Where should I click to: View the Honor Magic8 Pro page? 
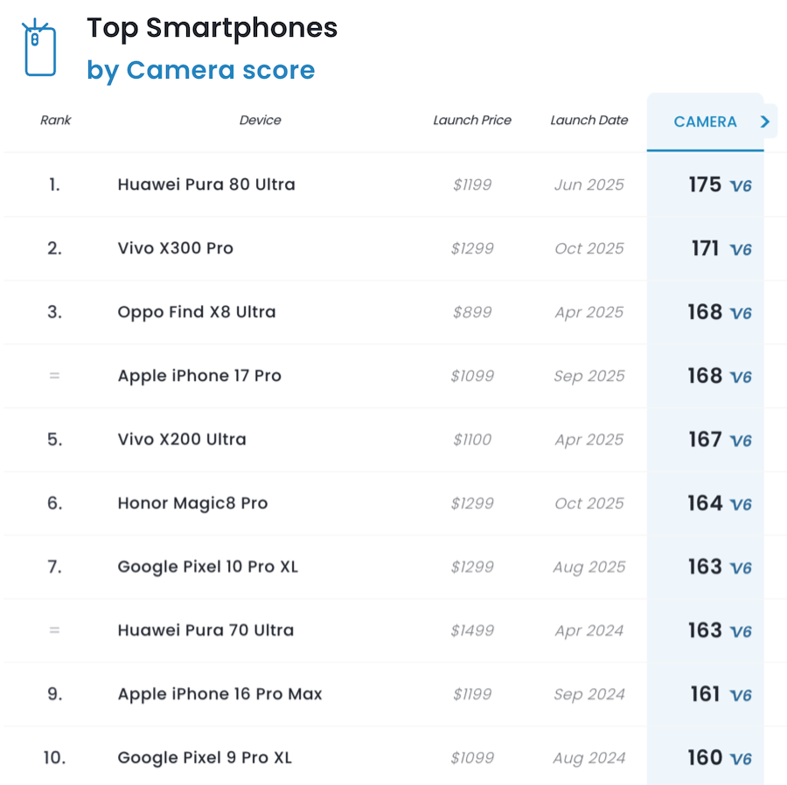pos(192,504)
